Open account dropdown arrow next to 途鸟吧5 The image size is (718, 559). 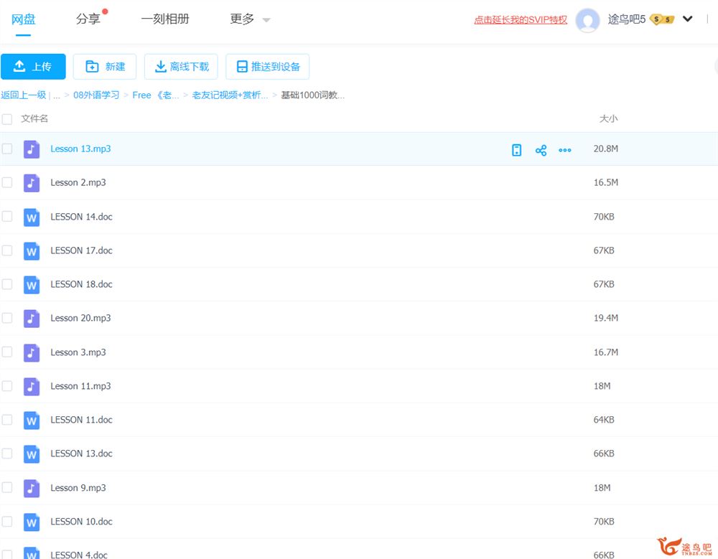687,19
